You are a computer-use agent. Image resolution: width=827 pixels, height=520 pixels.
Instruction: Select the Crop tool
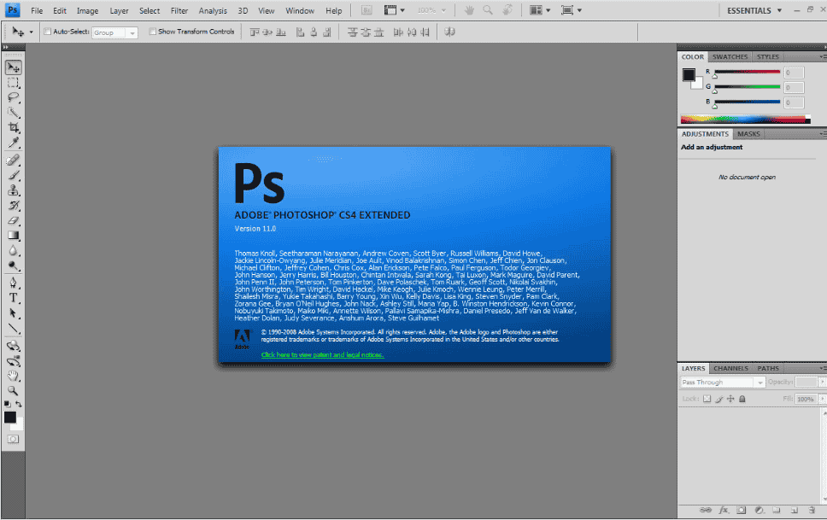(x=14, y=127)
